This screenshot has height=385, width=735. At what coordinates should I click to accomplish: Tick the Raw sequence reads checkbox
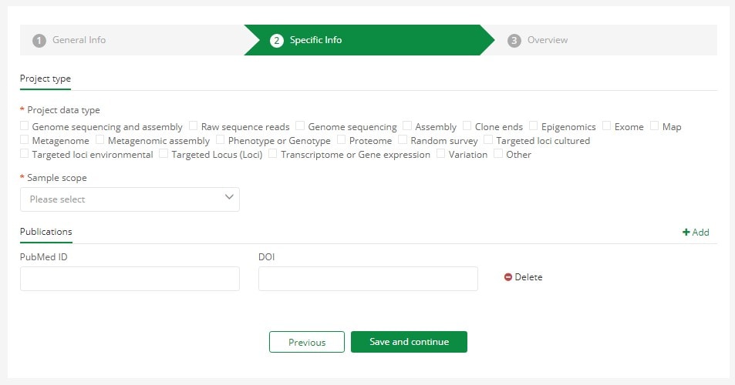coord(193,126)
